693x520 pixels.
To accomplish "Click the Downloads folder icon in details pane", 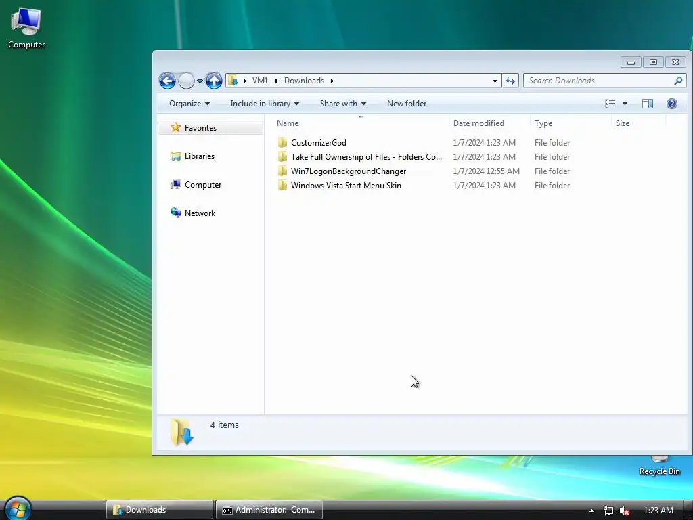I will coord(181,431).
